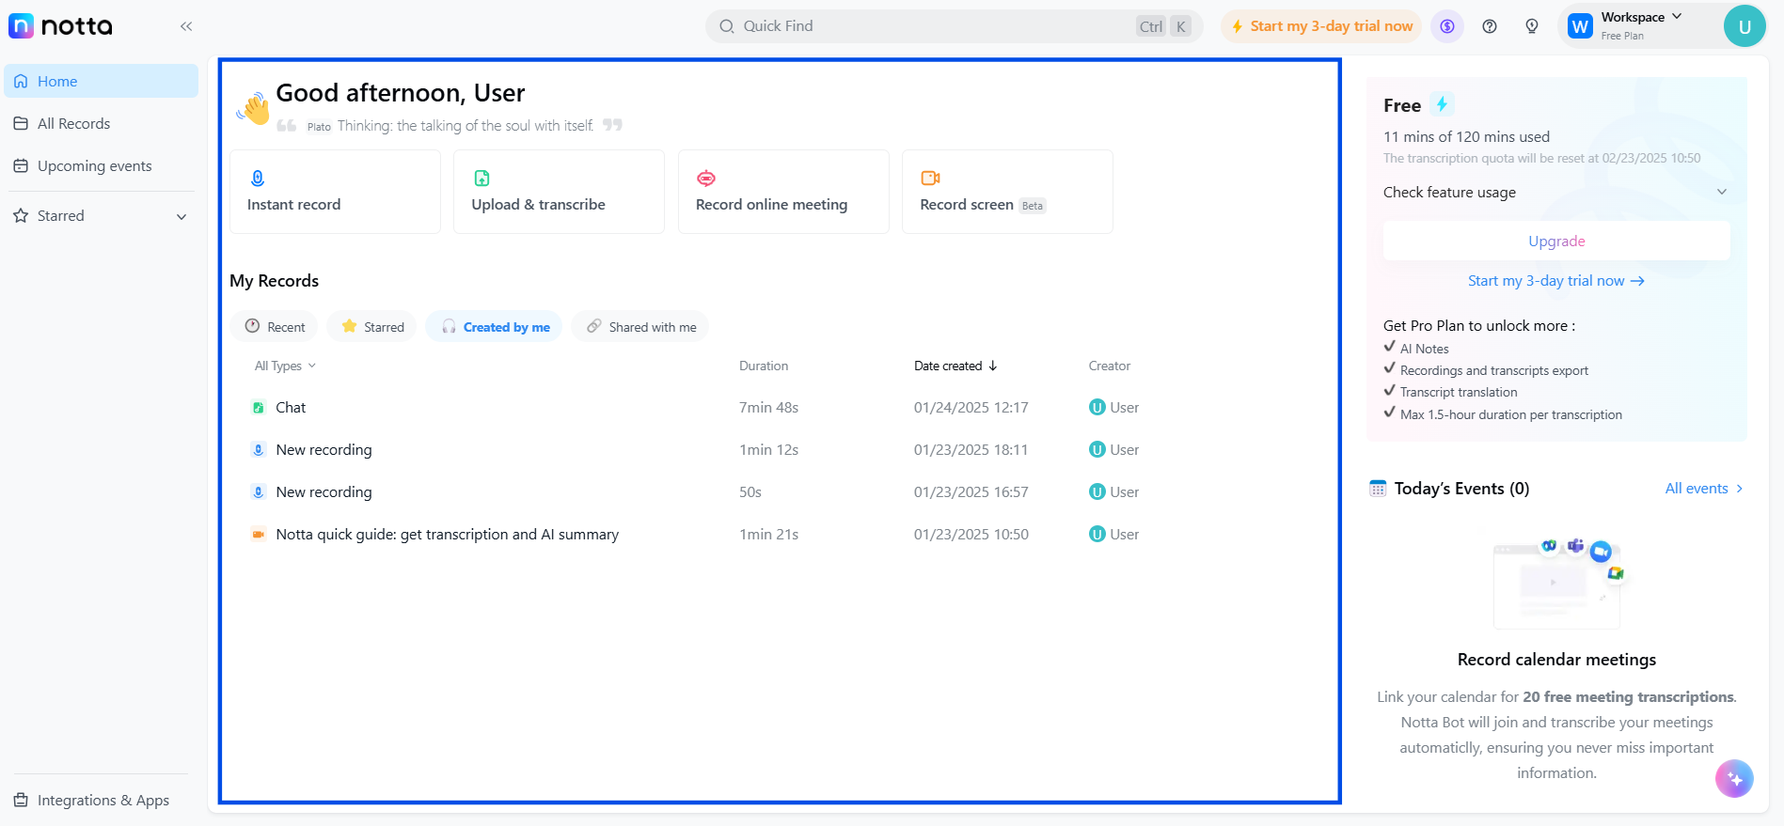The image size is (1784, 826).
Task: Click the link icon in Shared with me
Action: [594, 326]
